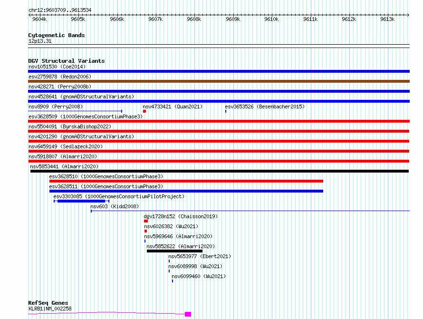Click the 9606k ruler position
The image size is (423, 319).
[x=117, y=19]
